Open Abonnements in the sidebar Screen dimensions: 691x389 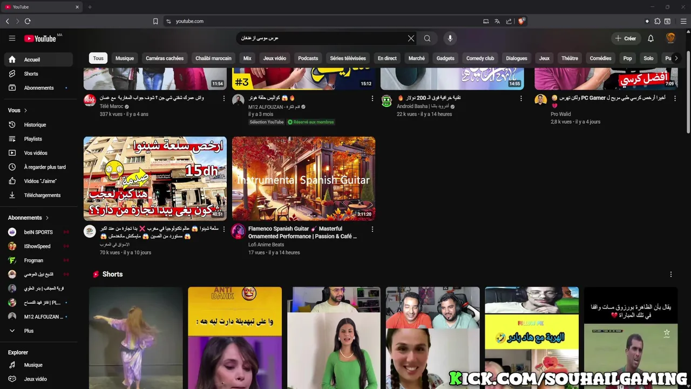37,88
